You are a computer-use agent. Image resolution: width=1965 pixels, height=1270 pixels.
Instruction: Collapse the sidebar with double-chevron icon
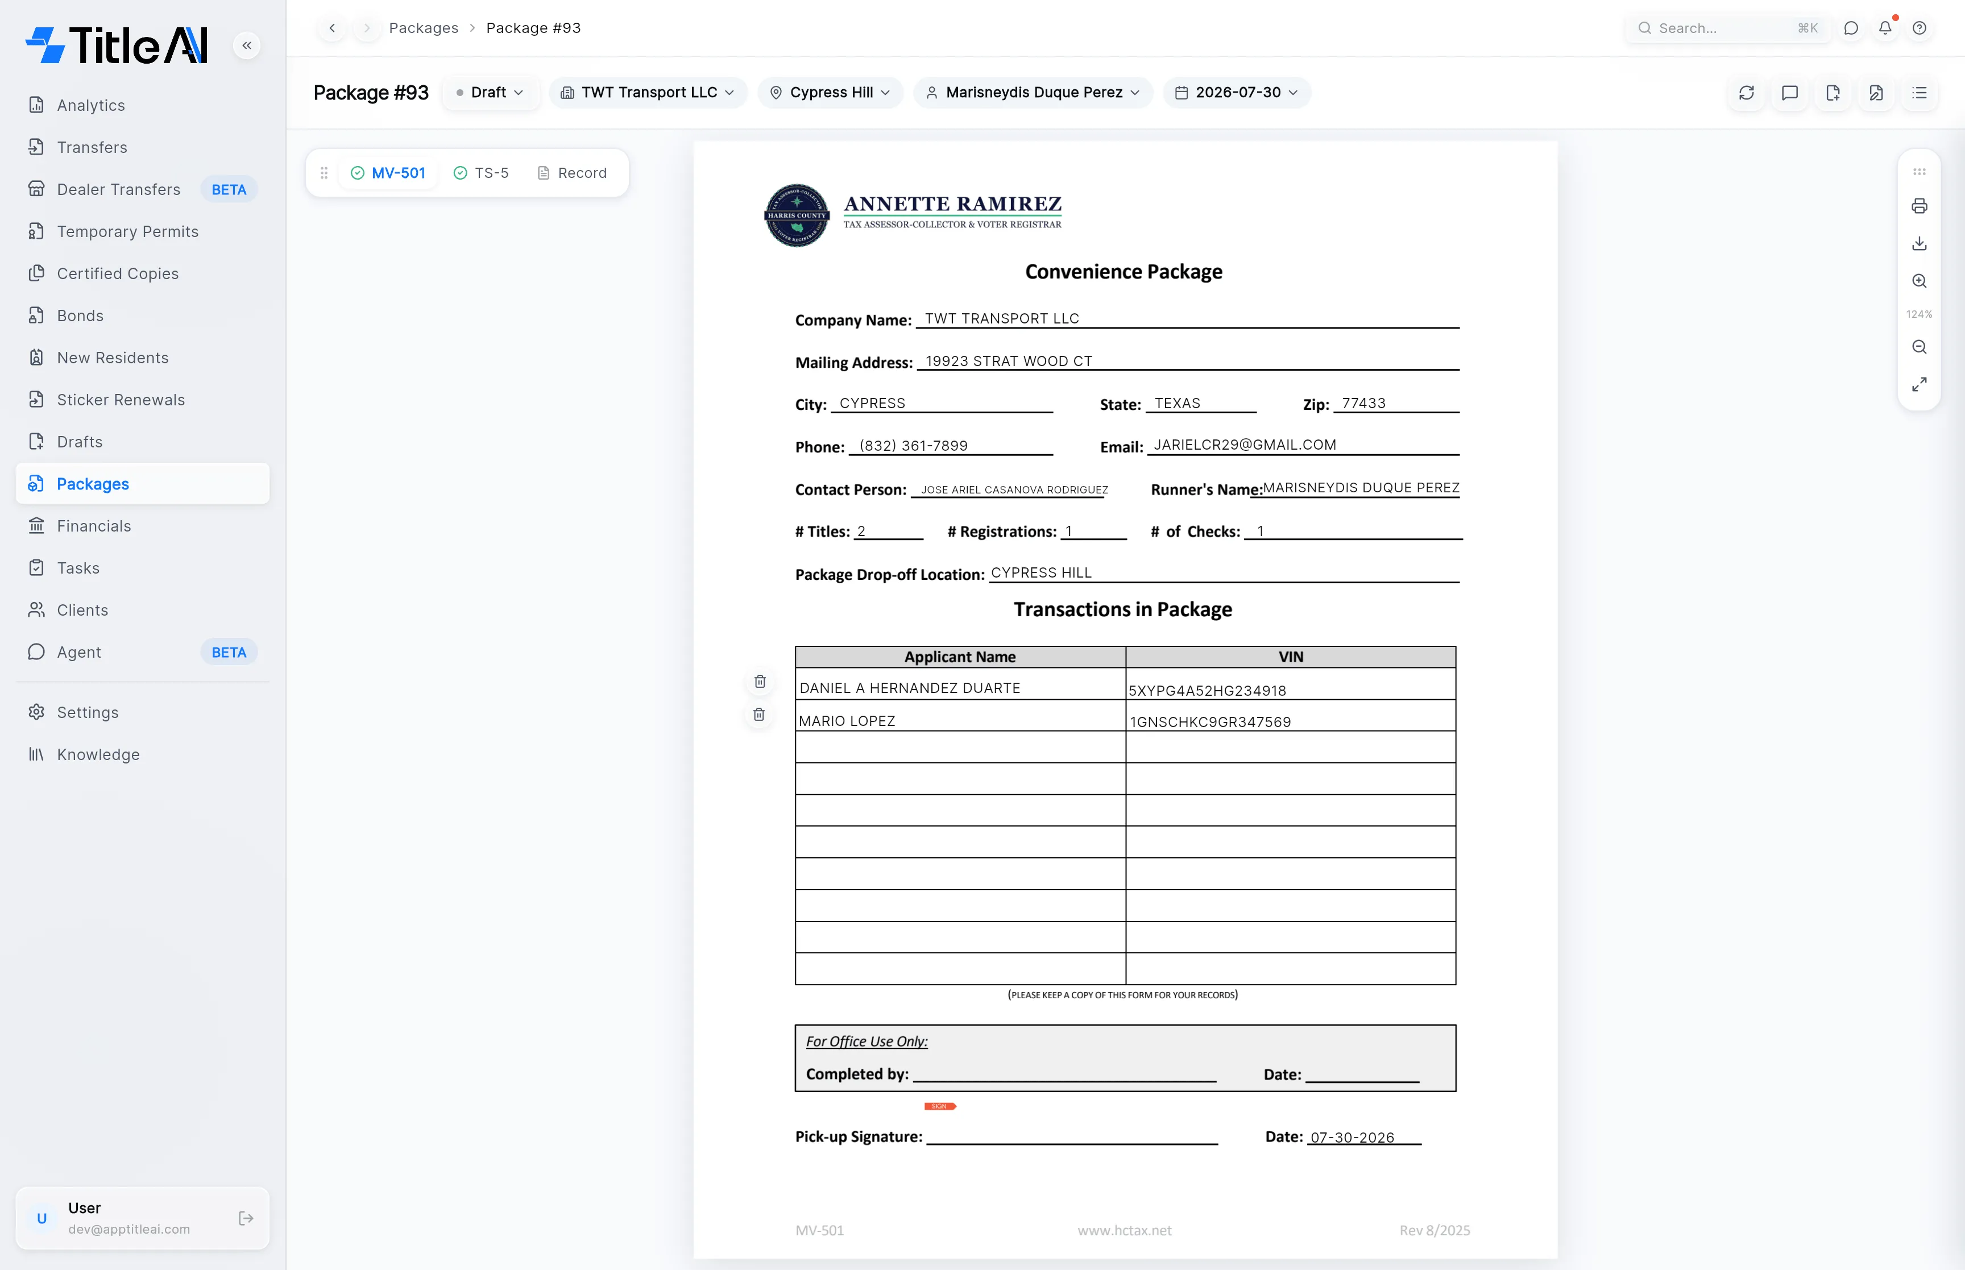point(247,45)
